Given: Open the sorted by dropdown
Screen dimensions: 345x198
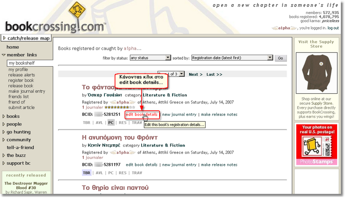Looking at the screenshot, I should tap(232, 58).
